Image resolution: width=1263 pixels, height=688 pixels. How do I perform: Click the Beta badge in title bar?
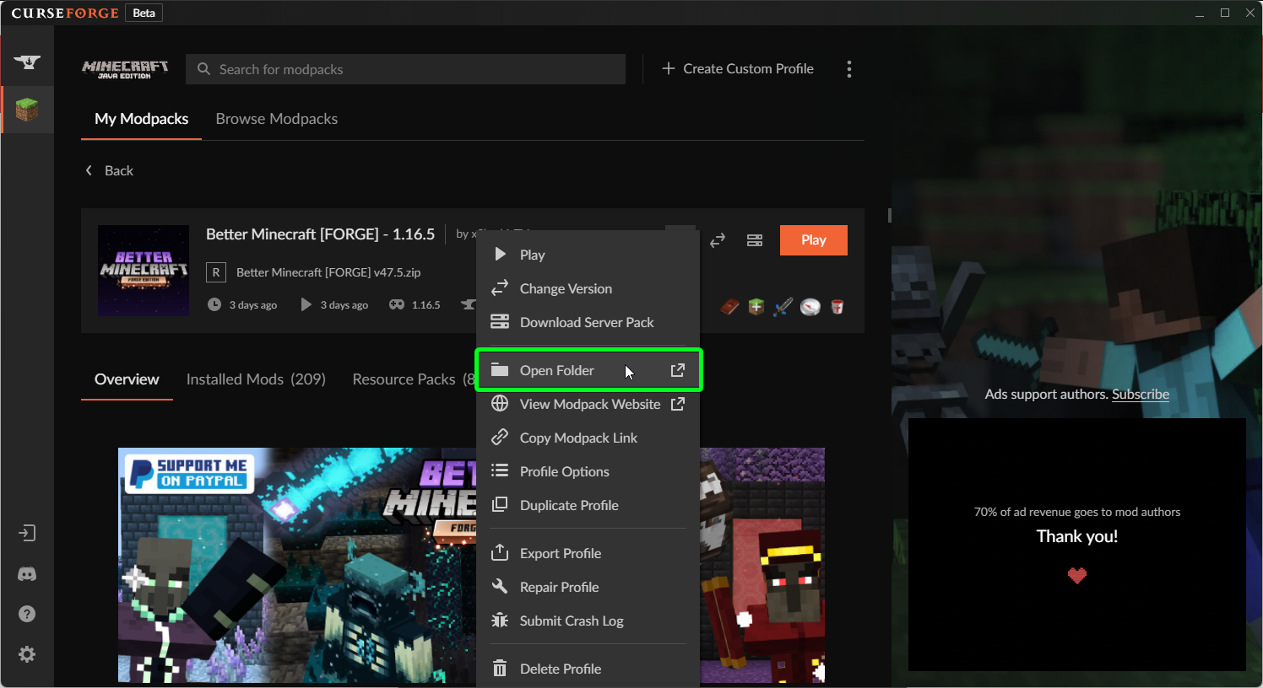click(x=144, y=13)
